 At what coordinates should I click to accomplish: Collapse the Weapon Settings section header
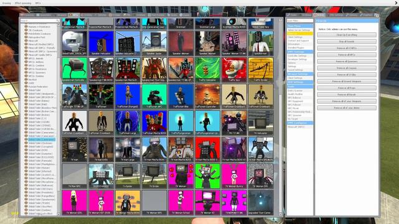(300, 74)
